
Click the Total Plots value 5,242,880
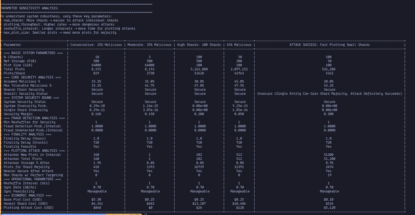(x=199, y=69)
